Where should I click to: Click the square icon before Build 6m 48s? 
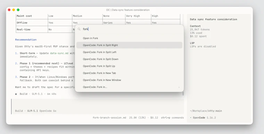click(16, 94)
